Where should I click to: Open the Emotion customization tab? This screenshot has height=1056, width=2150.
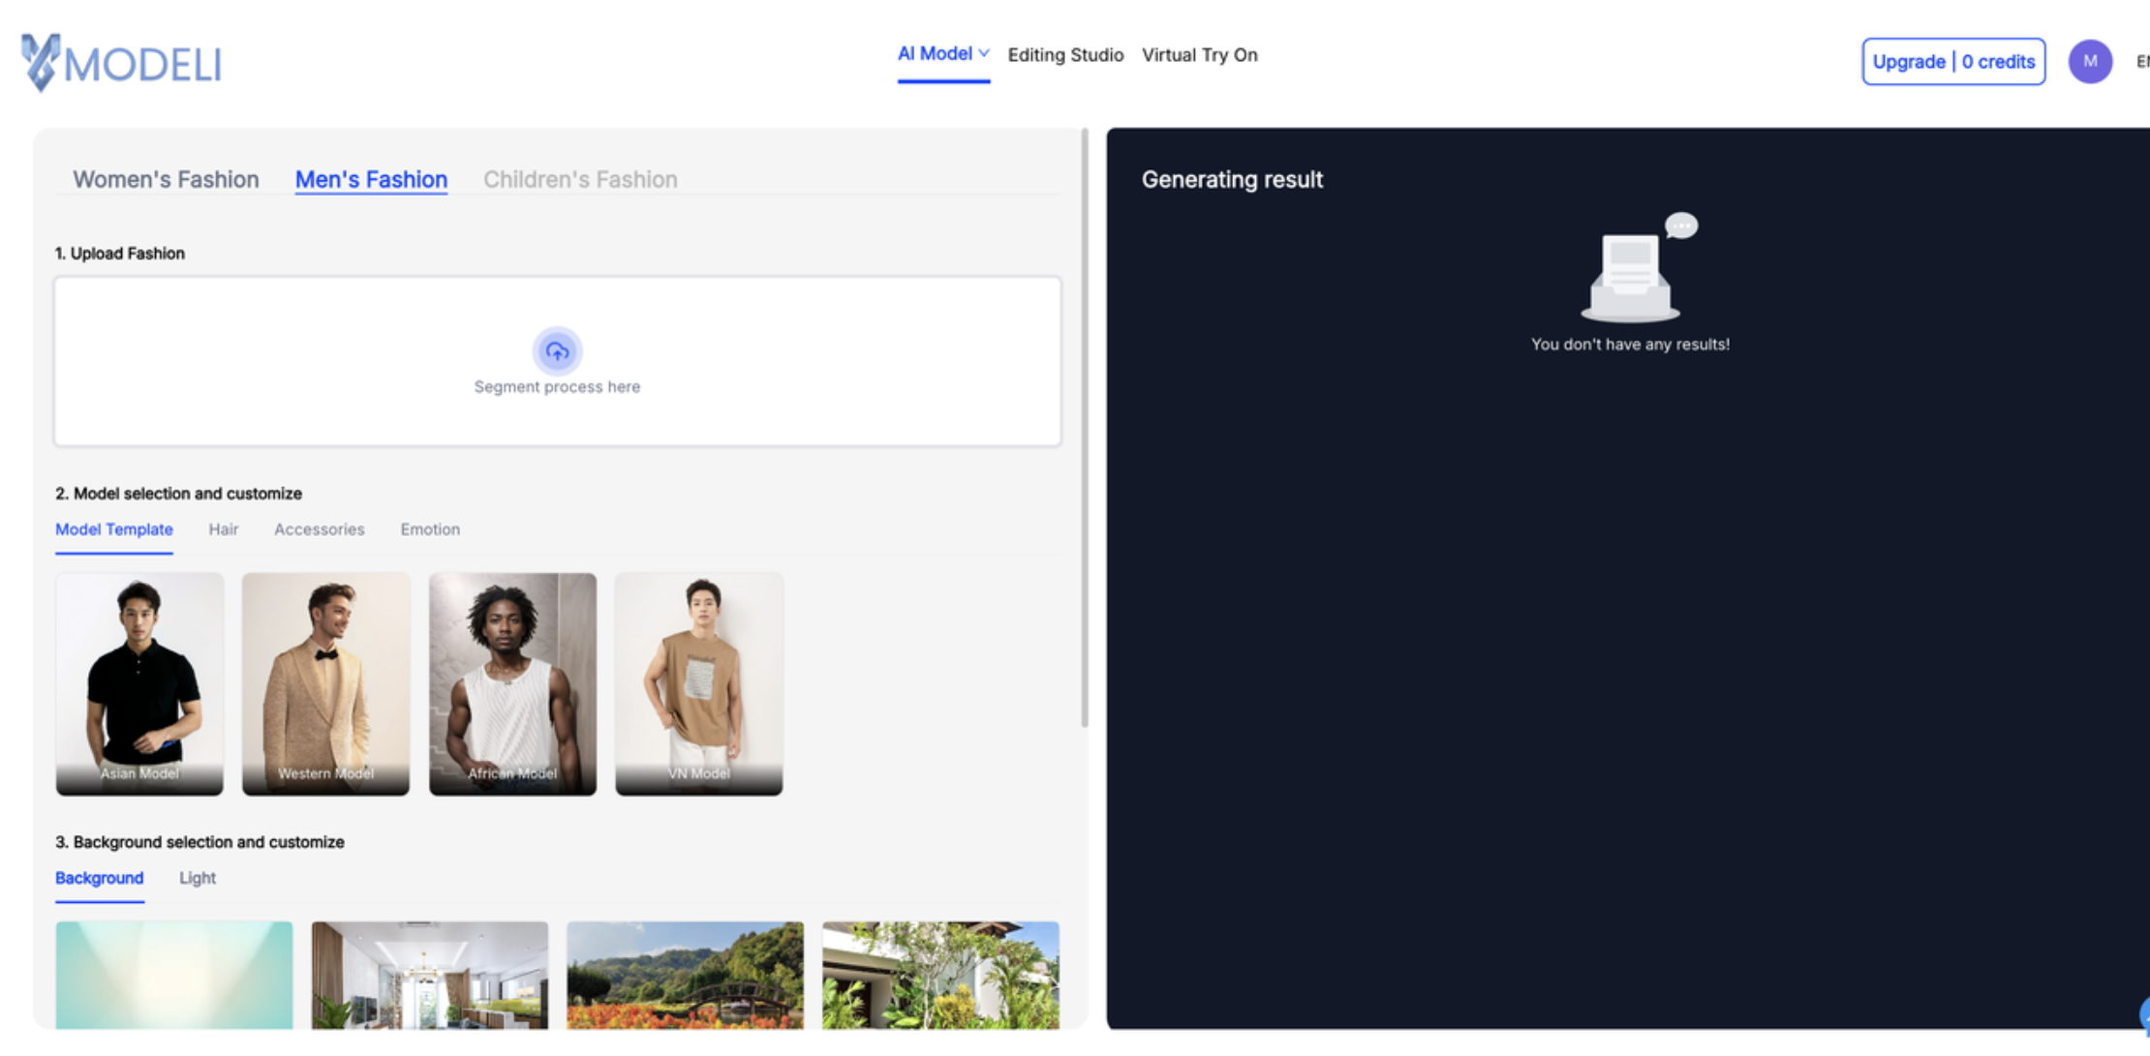pos(429,529)
